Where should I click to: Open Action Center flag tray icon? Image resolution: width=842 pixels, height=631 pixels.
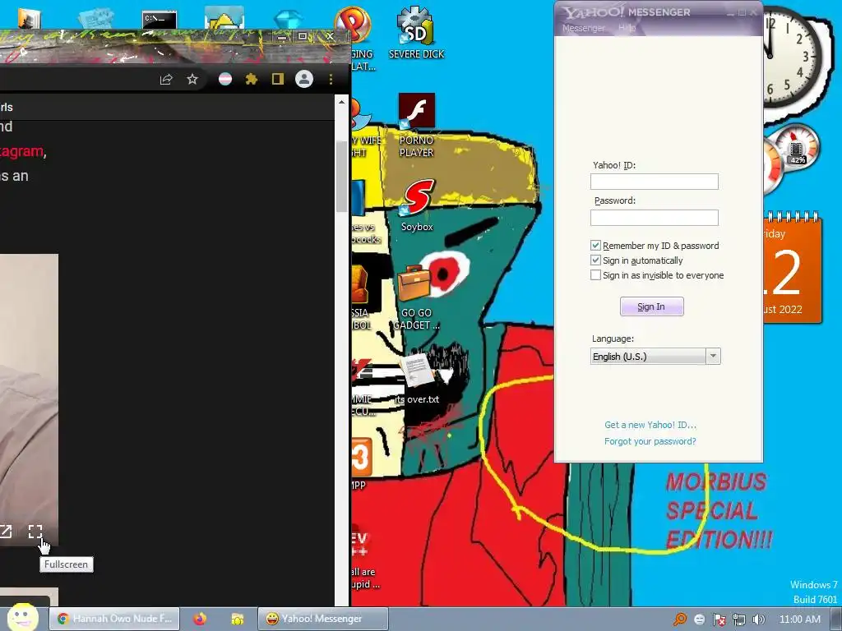(719, 619)
